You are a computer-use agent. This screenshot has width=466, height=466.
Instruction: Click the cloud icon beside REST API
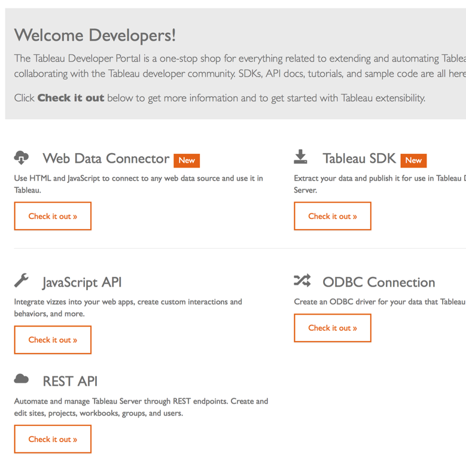(22, 379)
